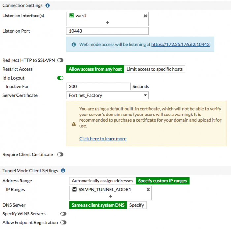
Task: Turn off the Idle Logout toggle
Action: [60, 78]
